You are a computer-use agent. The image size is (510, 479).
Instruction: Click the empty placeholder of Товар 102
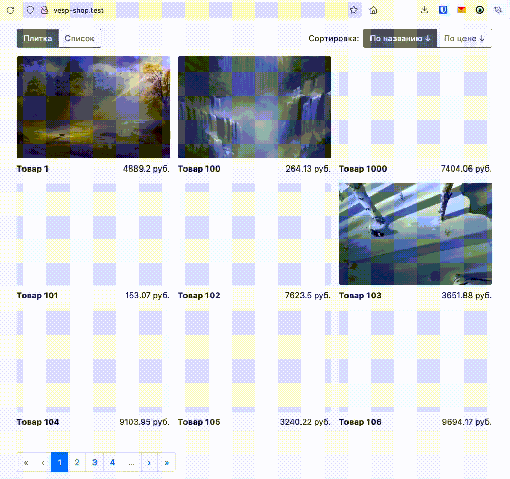click(x=254, y=234)
